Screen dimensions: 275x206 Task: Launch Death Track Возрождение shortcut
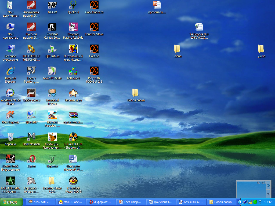(10, 163)
